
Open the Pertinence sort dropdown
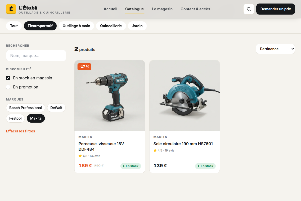(x=275, y=49)
